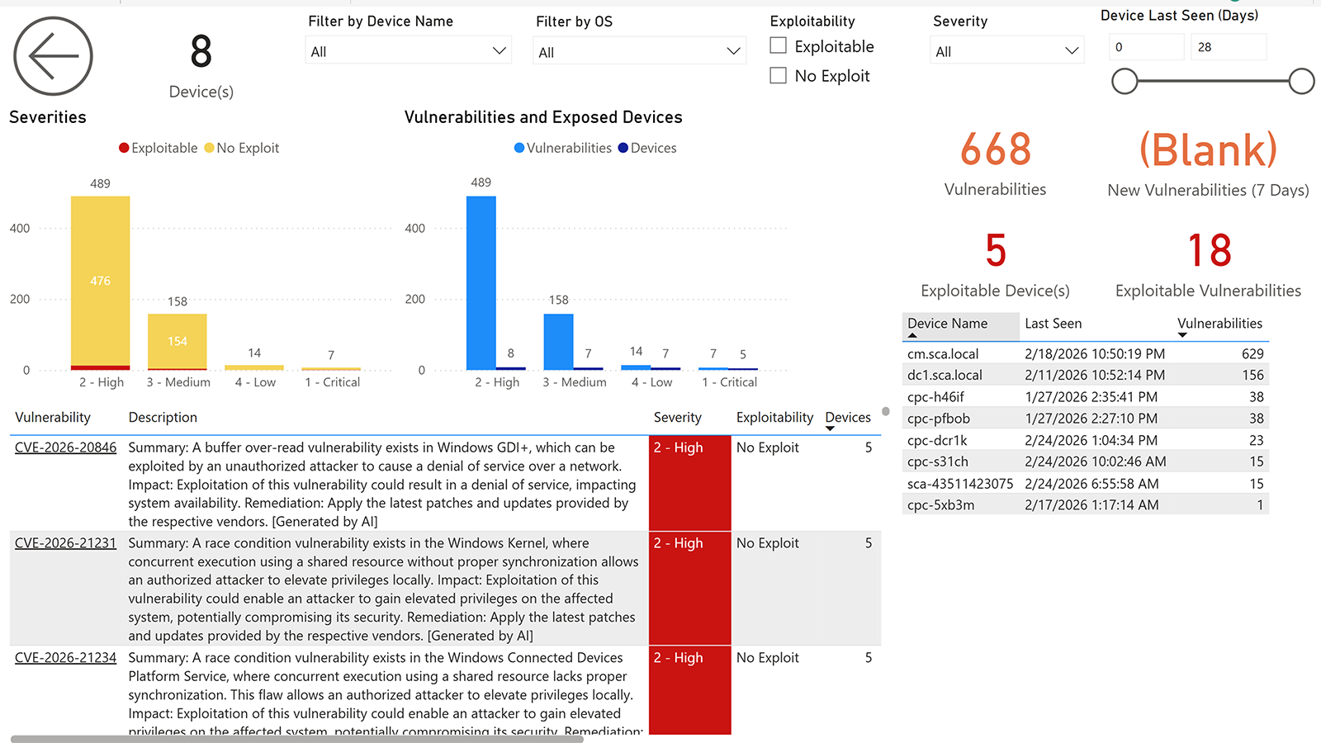Click last seen 2/18/2026 10:50:19 PM cell

[x=1095, y=353]
